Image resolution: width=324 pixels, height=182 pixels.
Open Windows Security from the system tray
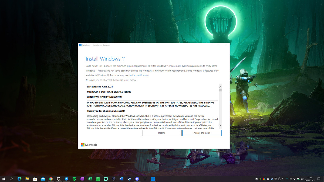click(298, 179)
